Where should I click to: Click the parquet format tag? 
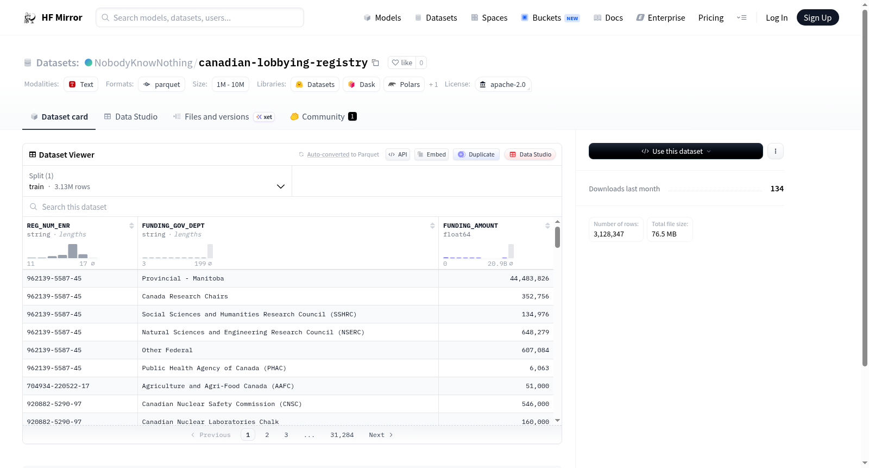pyautogui.click(x=162, y=84)
